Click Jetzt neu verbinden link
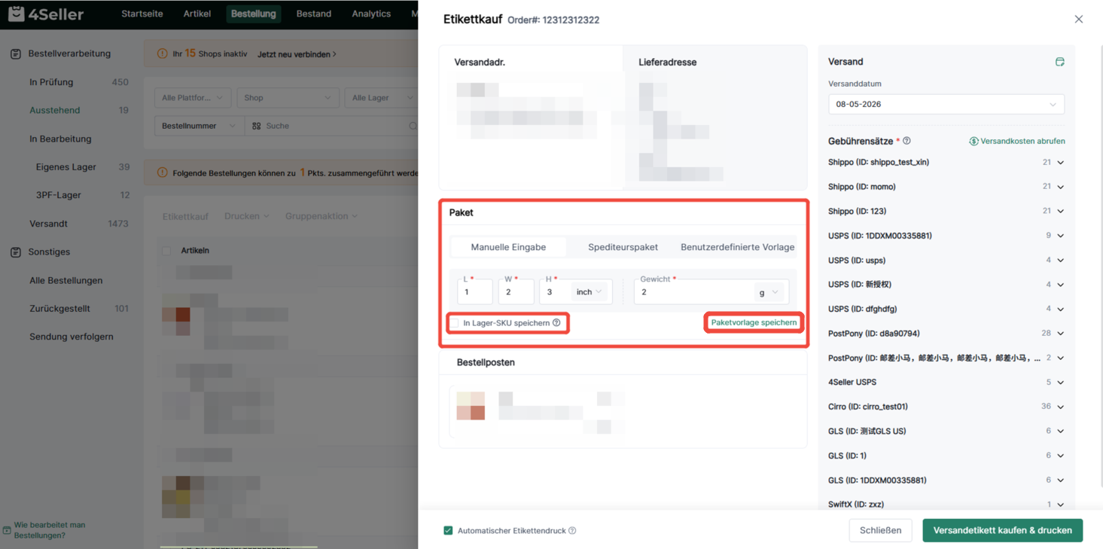Viewport: 1103px width, 549px height. [297, 54]
